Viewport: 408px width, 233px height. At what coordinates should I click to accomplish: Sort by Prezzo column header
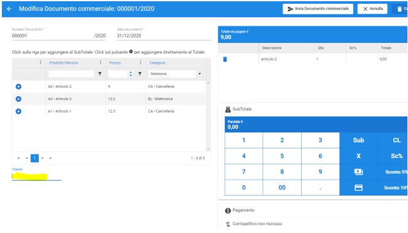click(x=115, y=63)
